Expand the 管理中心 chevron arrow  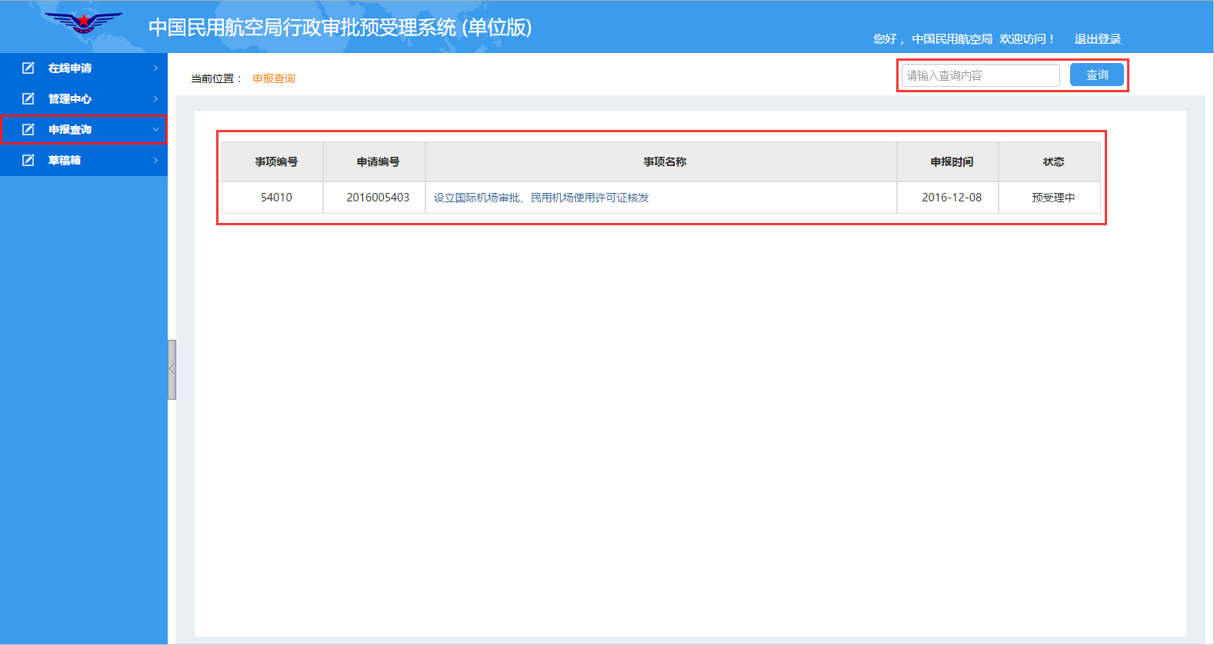(155, 98)
